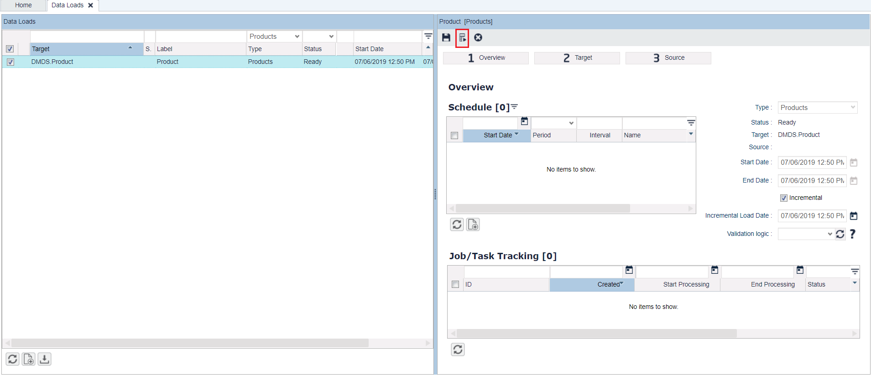Click the cancel circle-X icon in toolbar

[478, 37]
